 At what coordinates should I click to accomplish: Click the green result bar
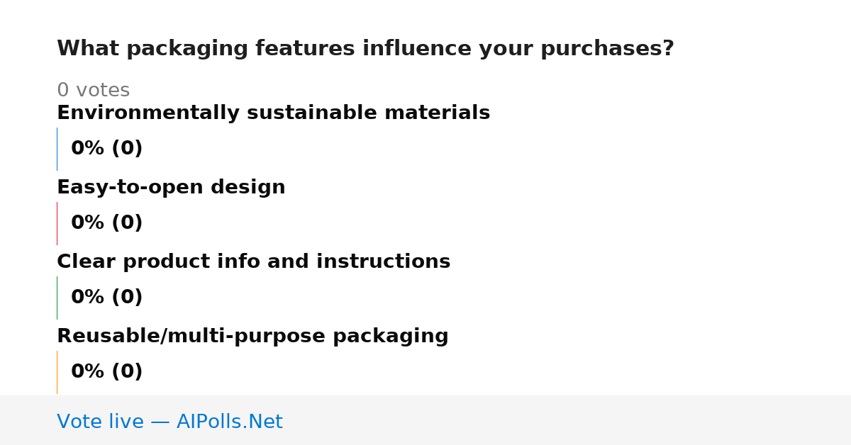coord(57,298)
